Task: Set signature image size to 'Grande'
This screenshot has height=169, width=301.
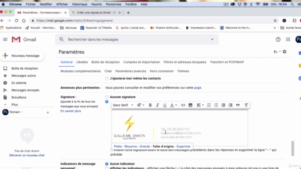Action: [145, 146]
